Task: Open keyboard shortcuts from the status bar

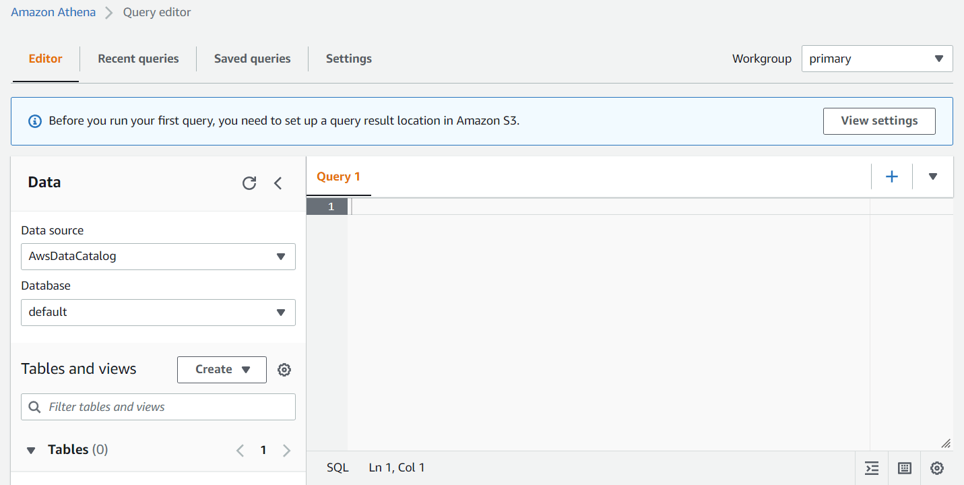Action: click(x=904, y=467)
